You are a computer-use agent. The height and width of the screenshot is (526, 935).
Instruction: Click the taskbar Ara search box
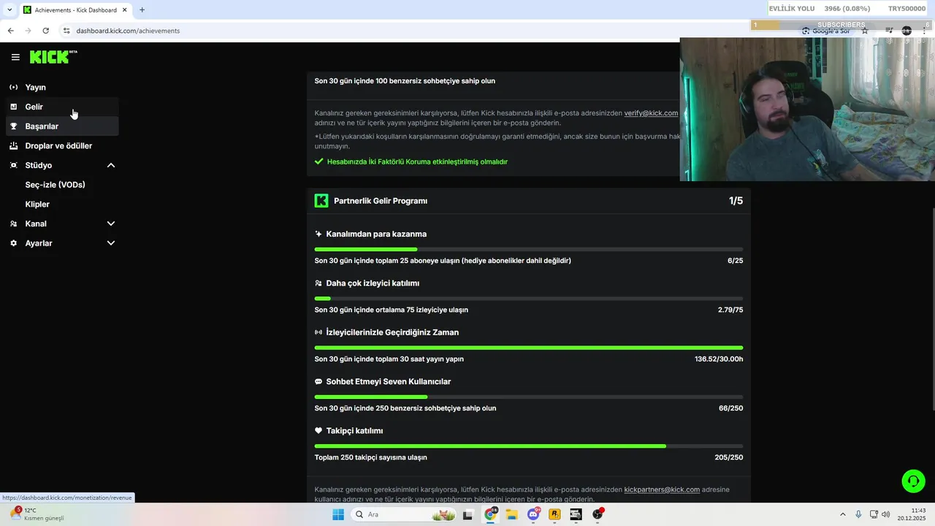click(403, 514)
